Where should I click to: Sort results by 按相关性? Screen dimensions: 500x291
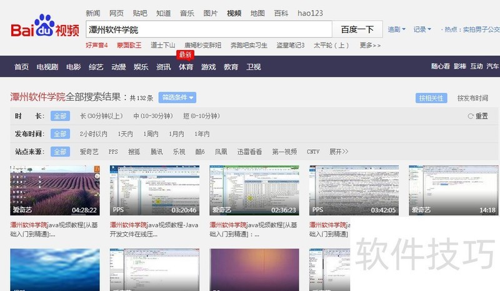[431, 98]
